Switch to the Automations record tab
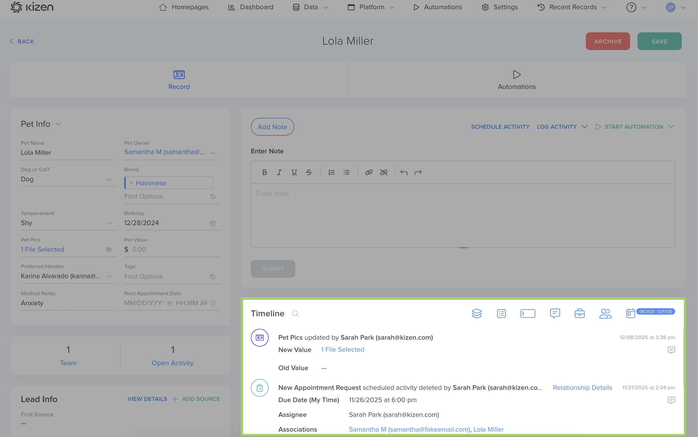The height and width of the screenshot is (437, 698). click(516, 80)
